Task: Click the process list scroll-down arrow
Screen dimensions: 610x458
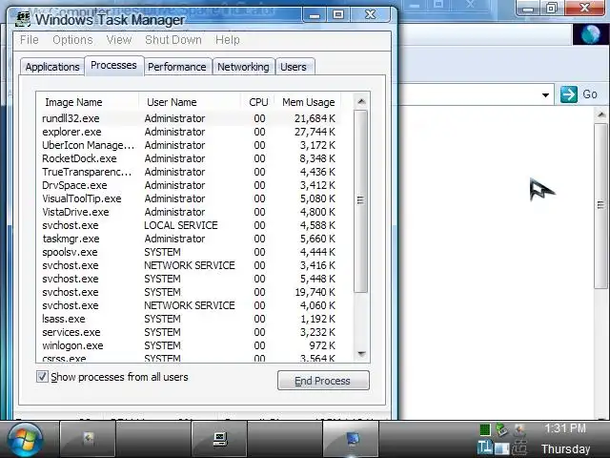Action: pos(361,354)
